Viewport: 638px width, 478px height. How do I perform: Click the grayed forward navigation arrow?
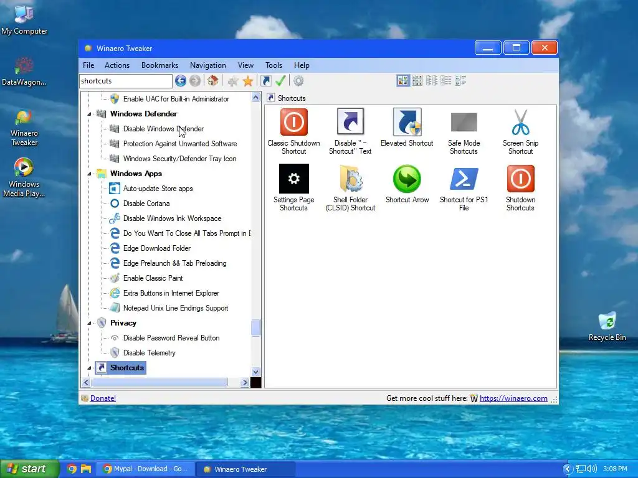tap(195, 81)
